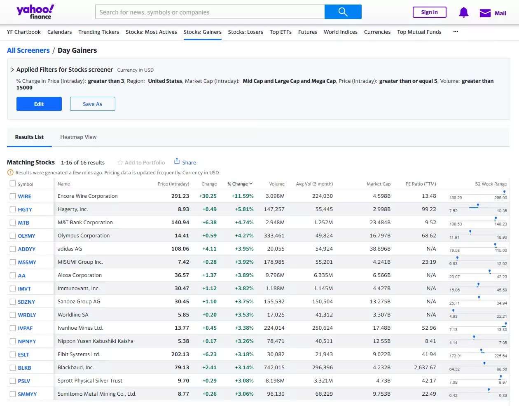Sort by the Volume column header

pos(277,184)
